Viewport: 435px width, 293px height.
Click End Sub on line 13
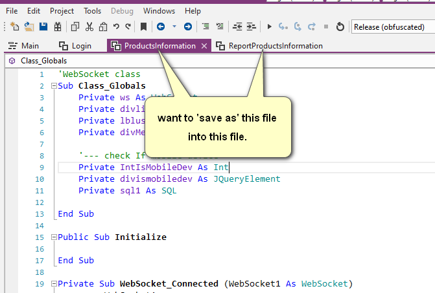(76, 214)
